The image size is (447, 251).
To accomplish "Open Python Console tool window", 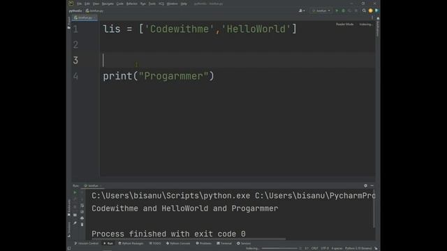I will [x=178, y=243].
